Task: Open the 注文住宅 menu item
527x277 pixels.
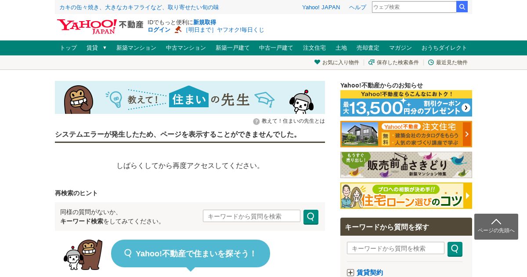Action: 314,48
